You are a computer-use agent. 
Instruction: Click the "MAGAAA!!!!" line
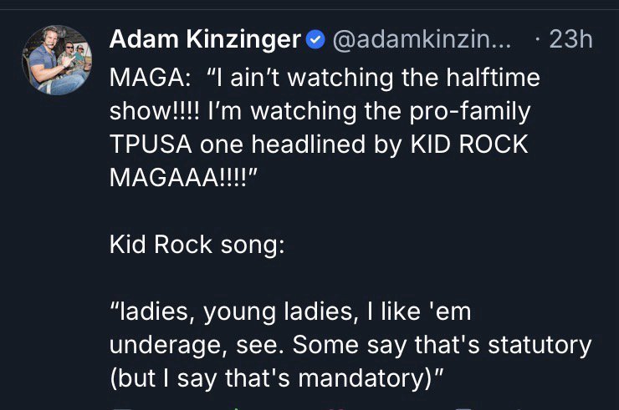tap(181, 176)
